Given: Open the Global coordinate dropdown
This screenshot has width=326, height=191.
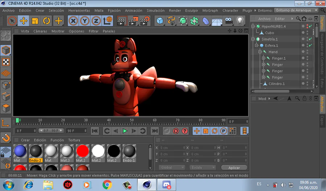Looking at the screenshot, I should (x=172, y=167).
